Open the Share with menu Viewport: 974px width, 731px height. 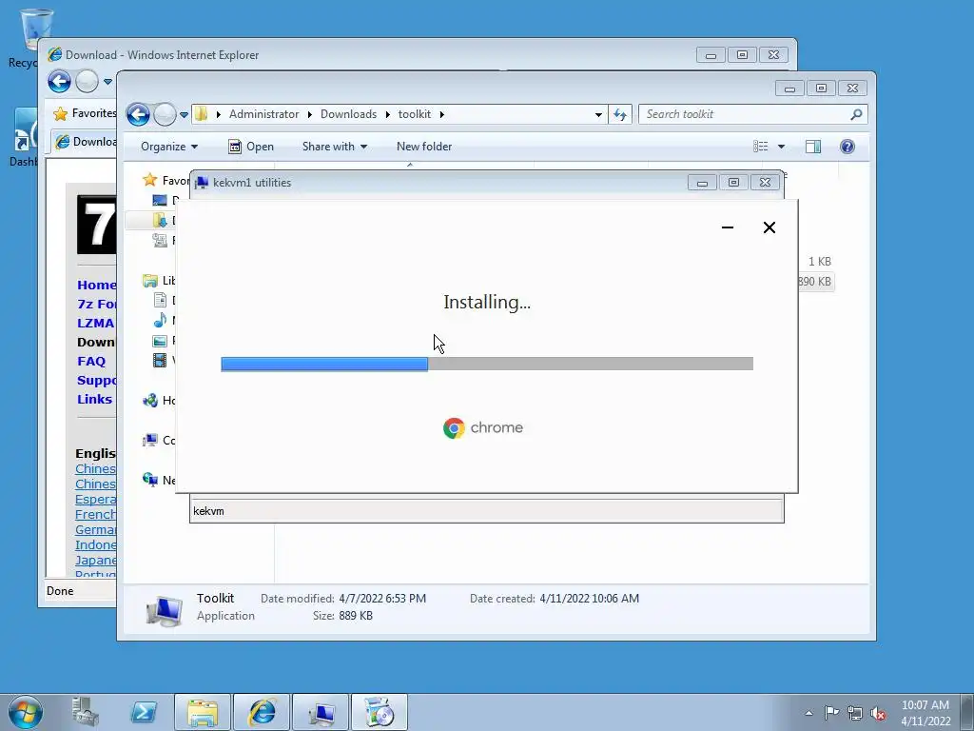point(334,147)
